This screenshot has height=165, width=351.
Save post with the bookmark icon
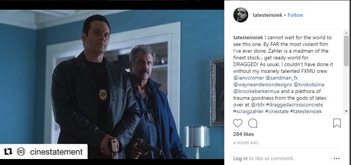(x=337, y=123)
